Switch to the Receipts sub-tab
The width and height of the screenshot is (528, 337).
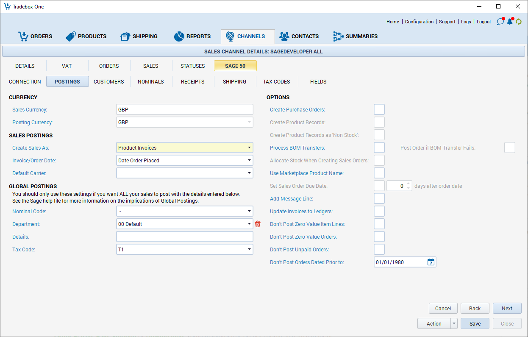pos(193,81)
